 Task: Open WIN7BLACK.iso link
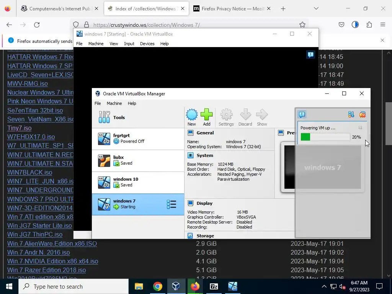[30, 172]
